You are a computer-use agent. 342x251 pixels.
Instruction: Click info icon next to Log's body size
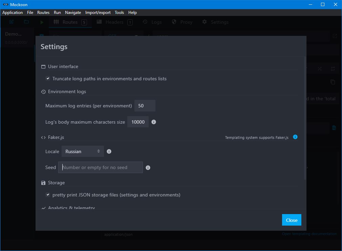coord(153,122)
